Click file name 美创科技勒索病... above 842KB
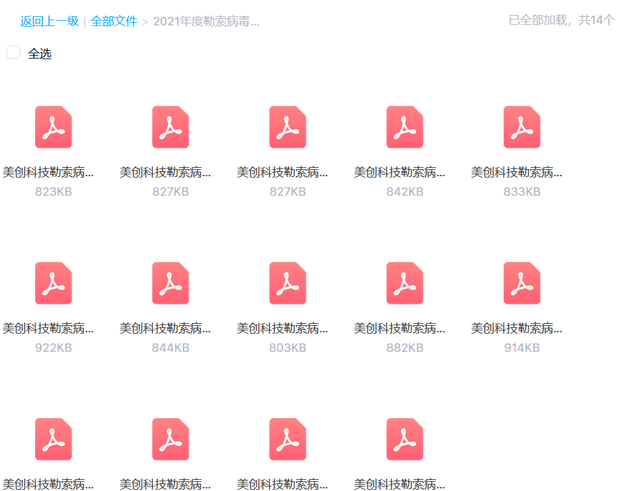The height and width of the screenshot is (491, 624). (400, 172)
